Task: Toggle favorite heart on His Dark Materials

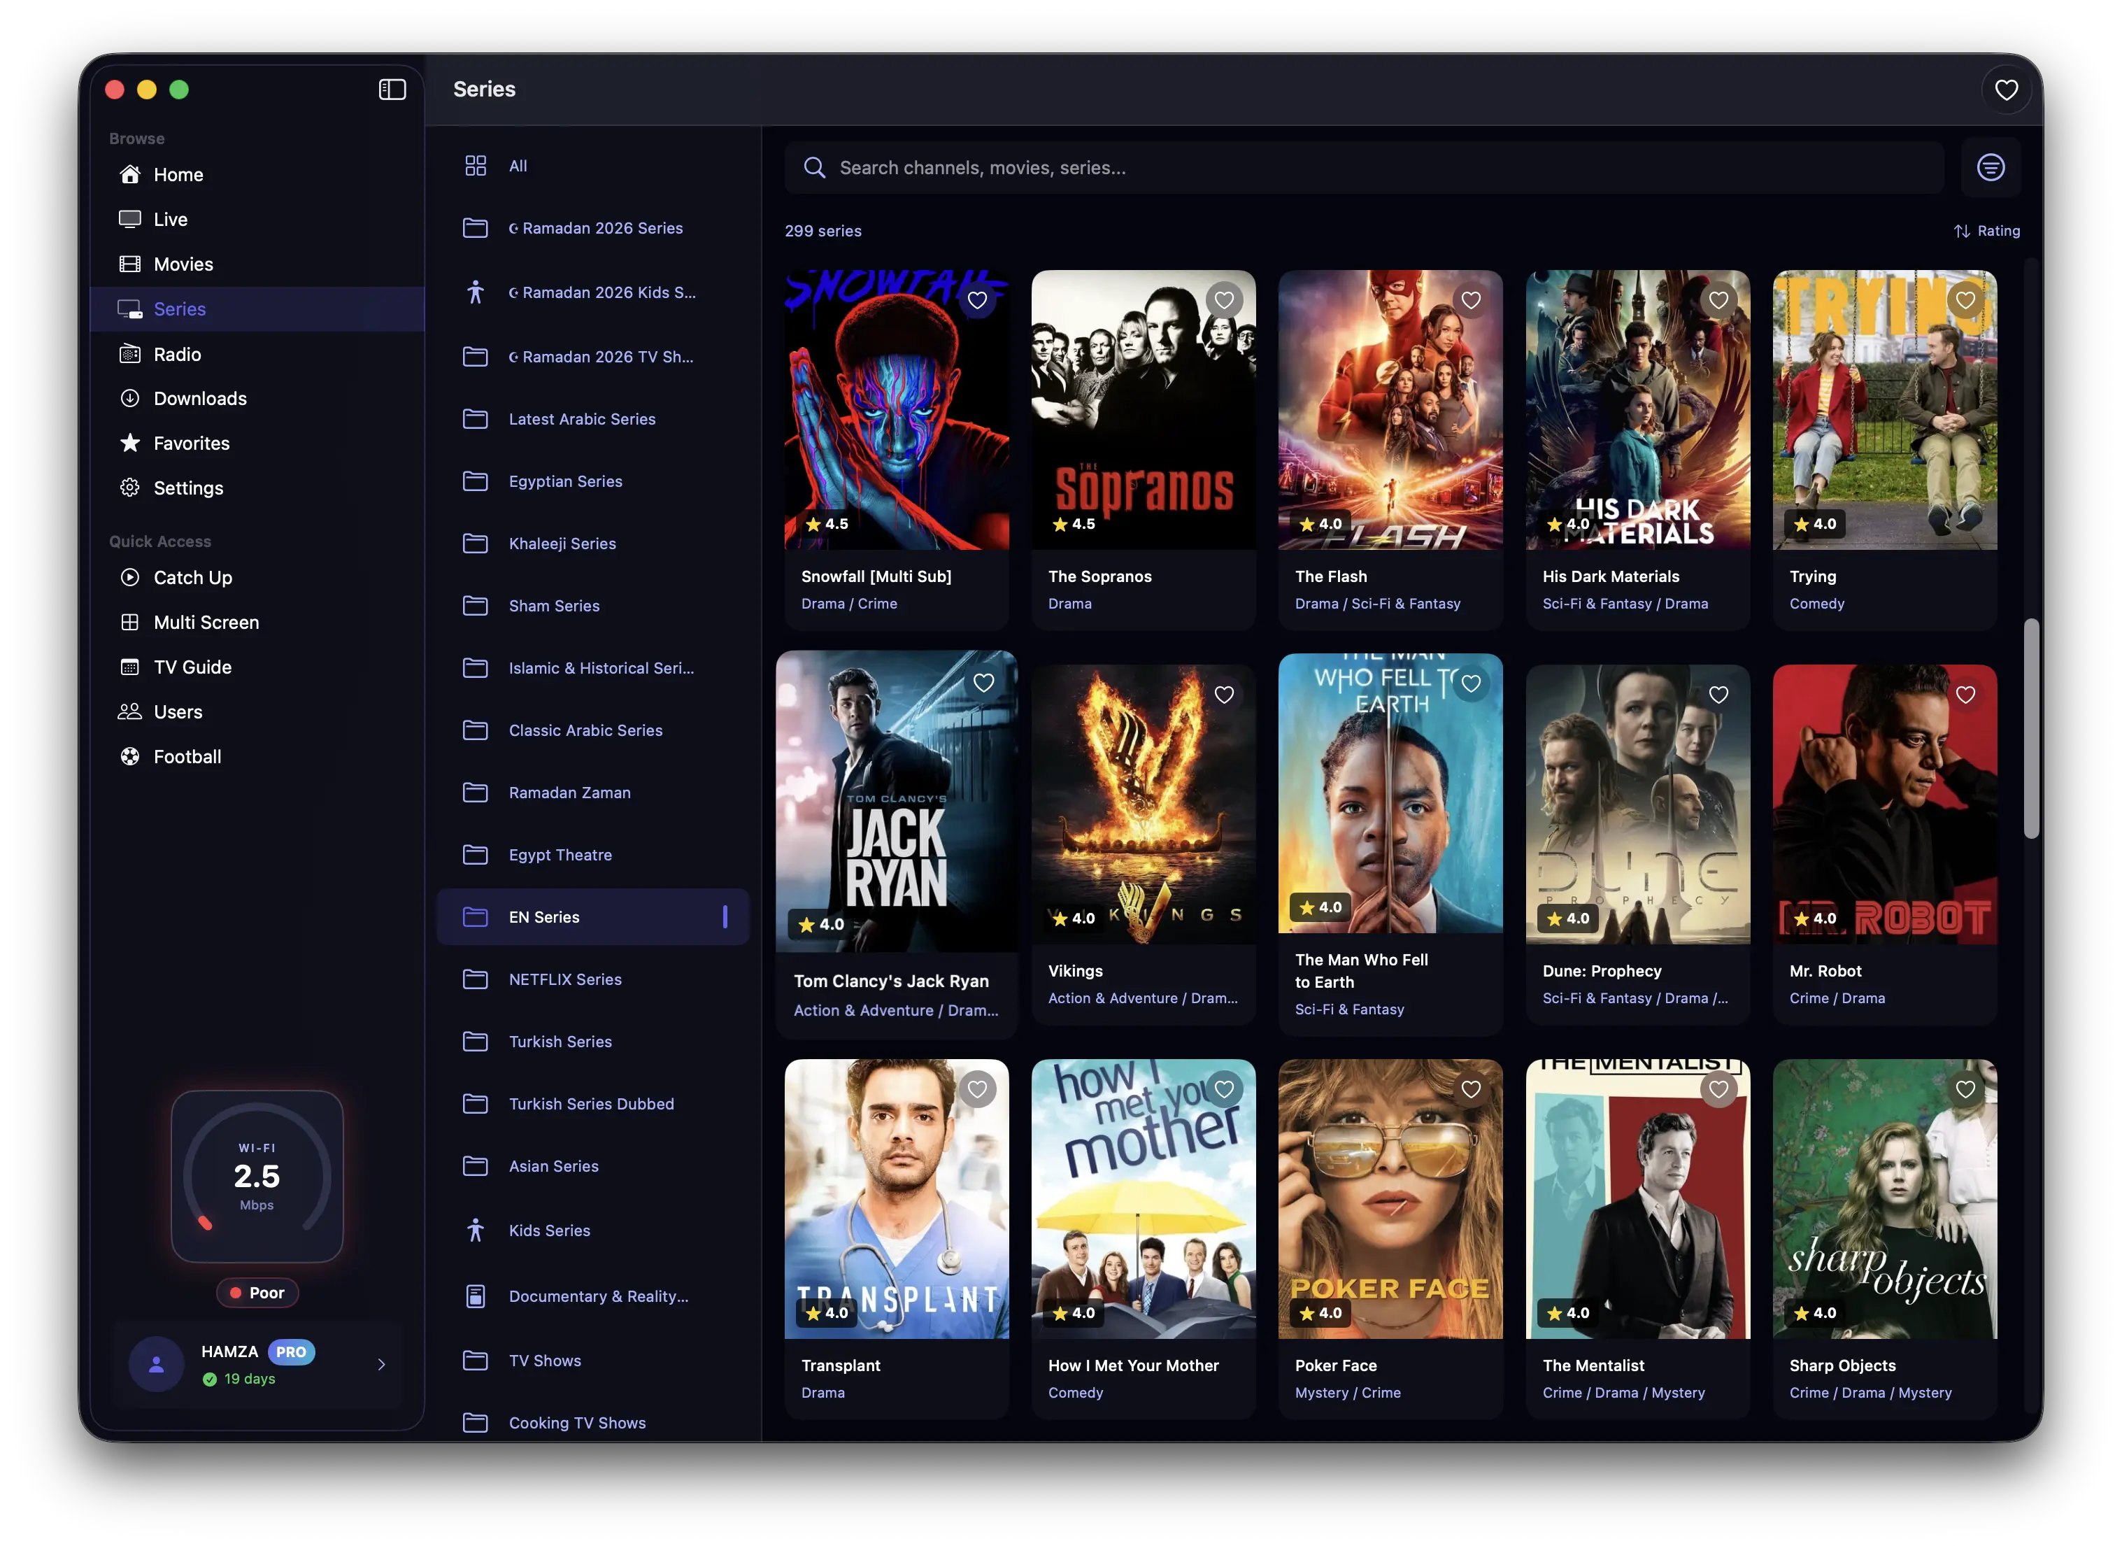Action: click(x=1718, y=300)
